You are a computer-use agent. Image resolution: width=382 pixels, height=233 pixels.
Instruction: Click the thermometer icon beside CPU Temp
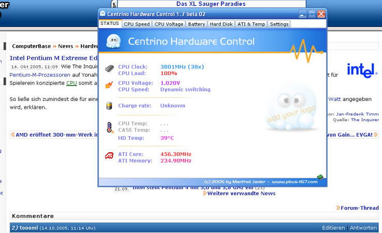tap(110, 127)
